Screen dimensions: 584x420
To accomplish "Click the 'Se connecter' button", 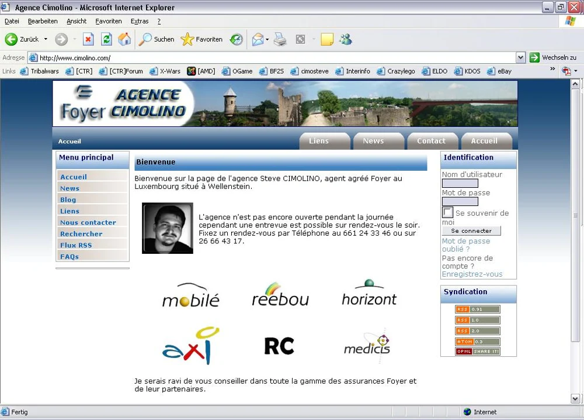I will point(471,231).
